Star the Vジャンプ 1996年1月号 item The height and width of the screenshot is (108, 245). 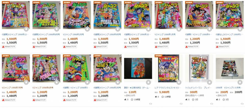click(179, 29)
